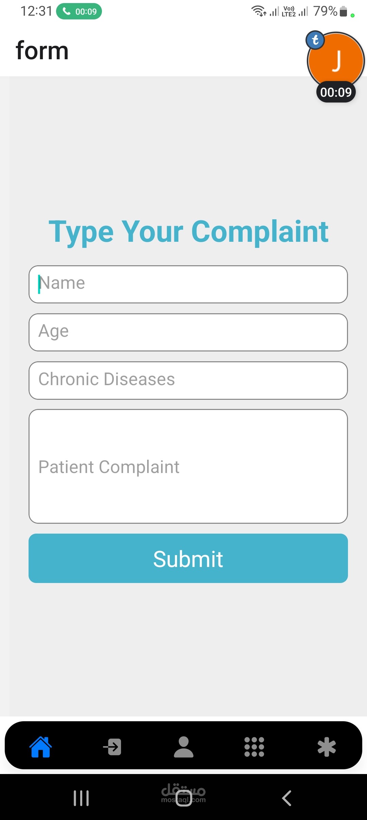Tap the Patient Complaint text area
Viewport: 367px width, 820px height.
pos(188,466)
